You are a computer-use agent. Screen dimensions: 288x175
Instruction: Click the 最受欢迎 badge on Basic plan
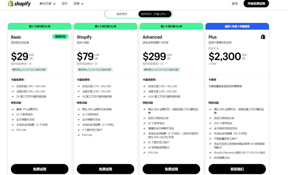coord(60,37)
